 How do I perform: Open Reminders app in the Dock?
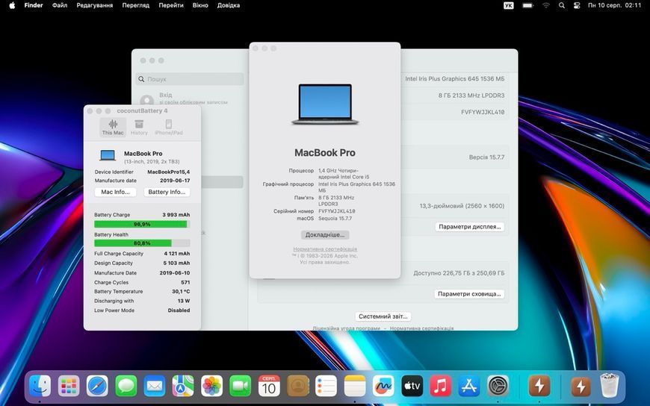[x=326, y=386]
